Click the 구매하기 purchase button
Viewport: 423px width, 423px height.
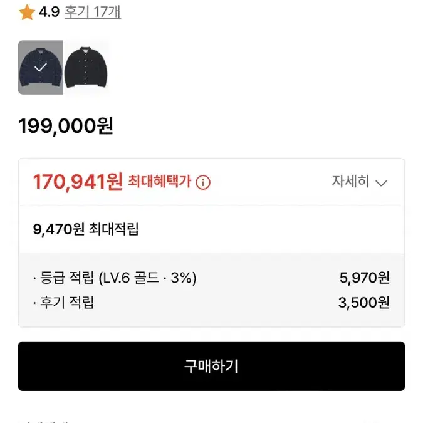click(212, 366)
